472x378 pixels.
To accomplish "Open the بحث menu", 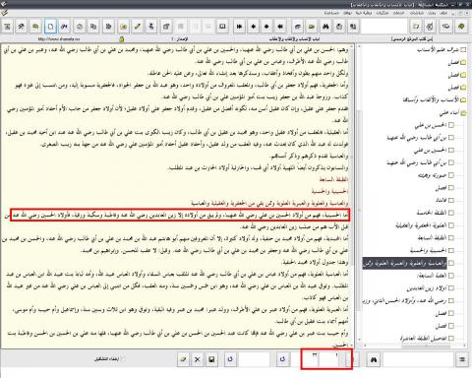I will point(432,13).
